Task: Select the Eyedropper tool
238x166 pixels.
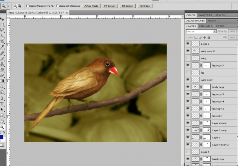Action: [2, 47]
